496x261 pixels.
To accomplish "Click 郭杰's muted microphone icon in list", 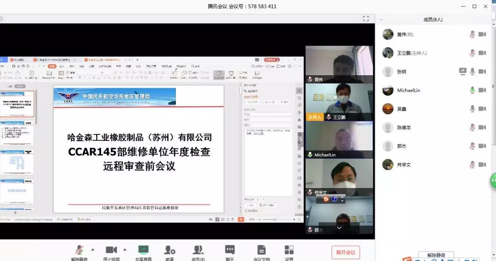I will 472,146.
